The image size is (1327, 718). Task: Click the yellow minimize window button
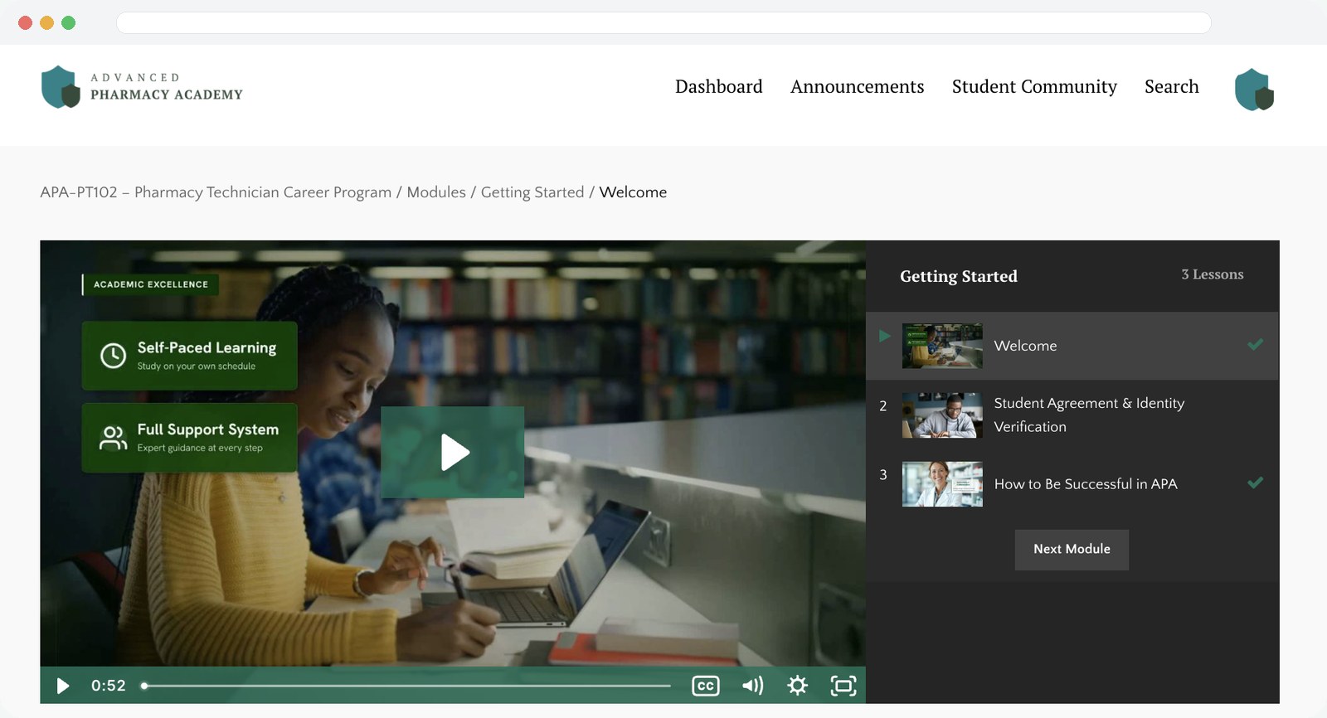click(46, 22)
